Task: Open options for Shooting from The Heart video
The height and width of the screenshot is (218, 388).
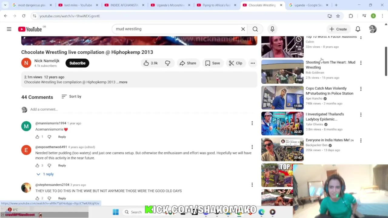Action: pyautogui.click(x=361, y=63)
